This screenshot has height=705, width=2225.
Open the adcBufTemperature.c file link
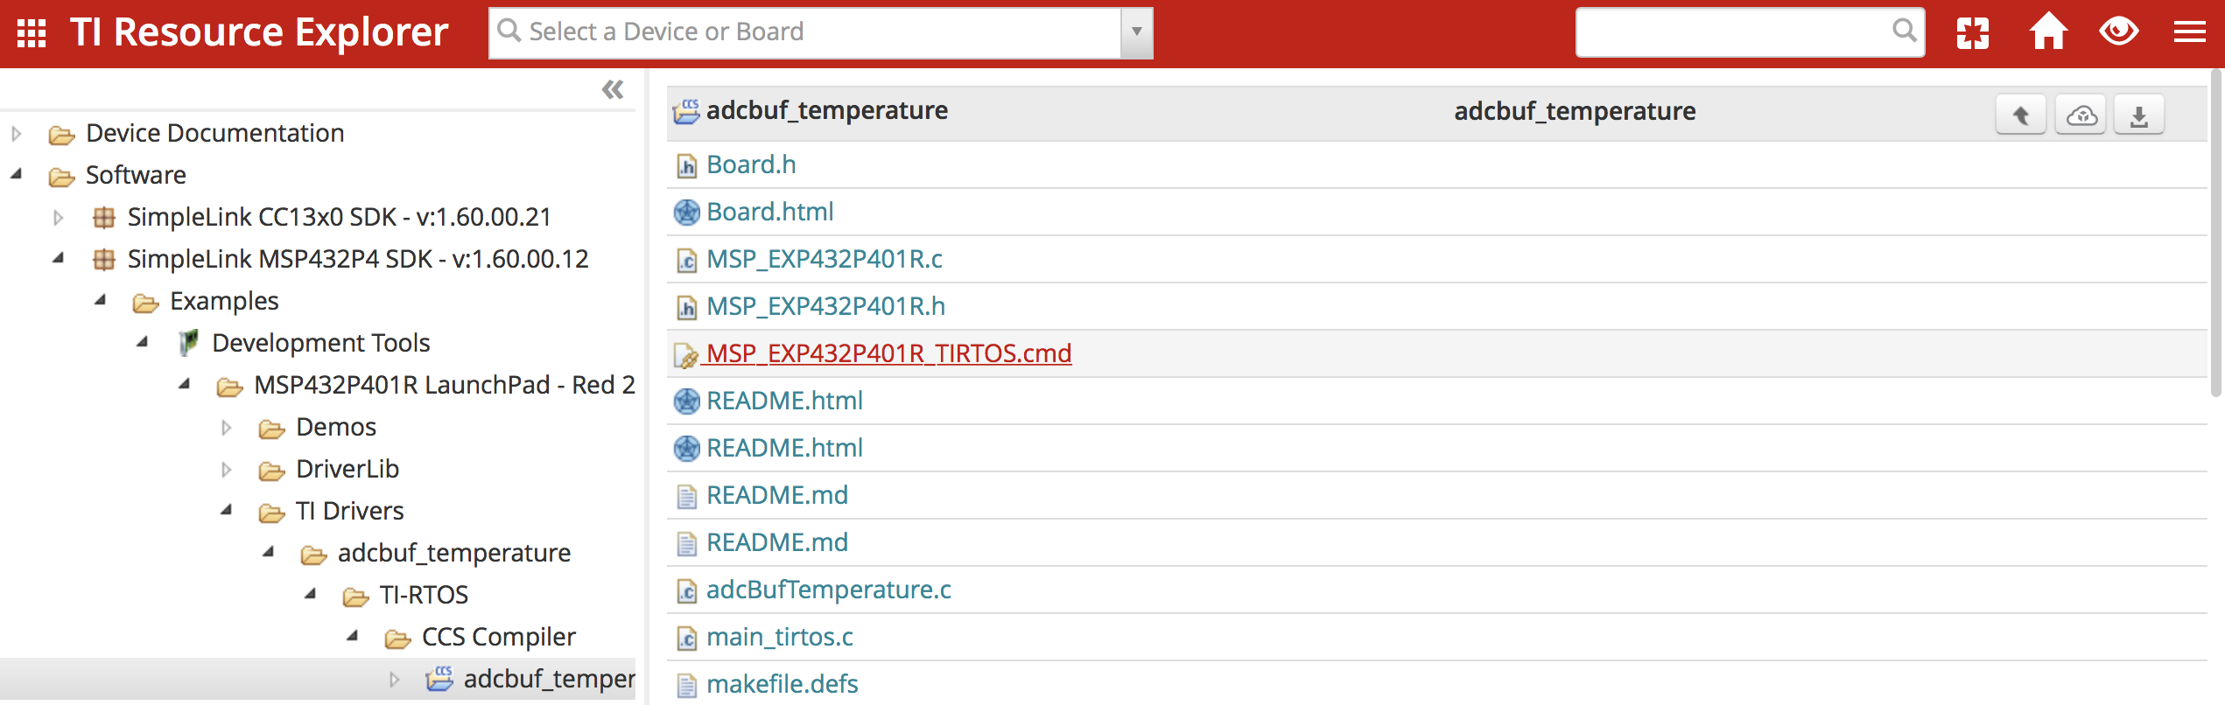click(828, 590)
